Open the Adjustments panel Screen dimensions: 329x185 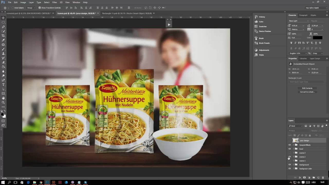tap(264, 50)
